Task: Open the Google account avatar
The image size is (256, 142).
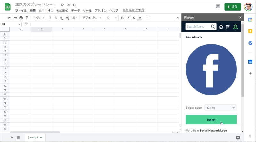Action: tap(248, 7)
